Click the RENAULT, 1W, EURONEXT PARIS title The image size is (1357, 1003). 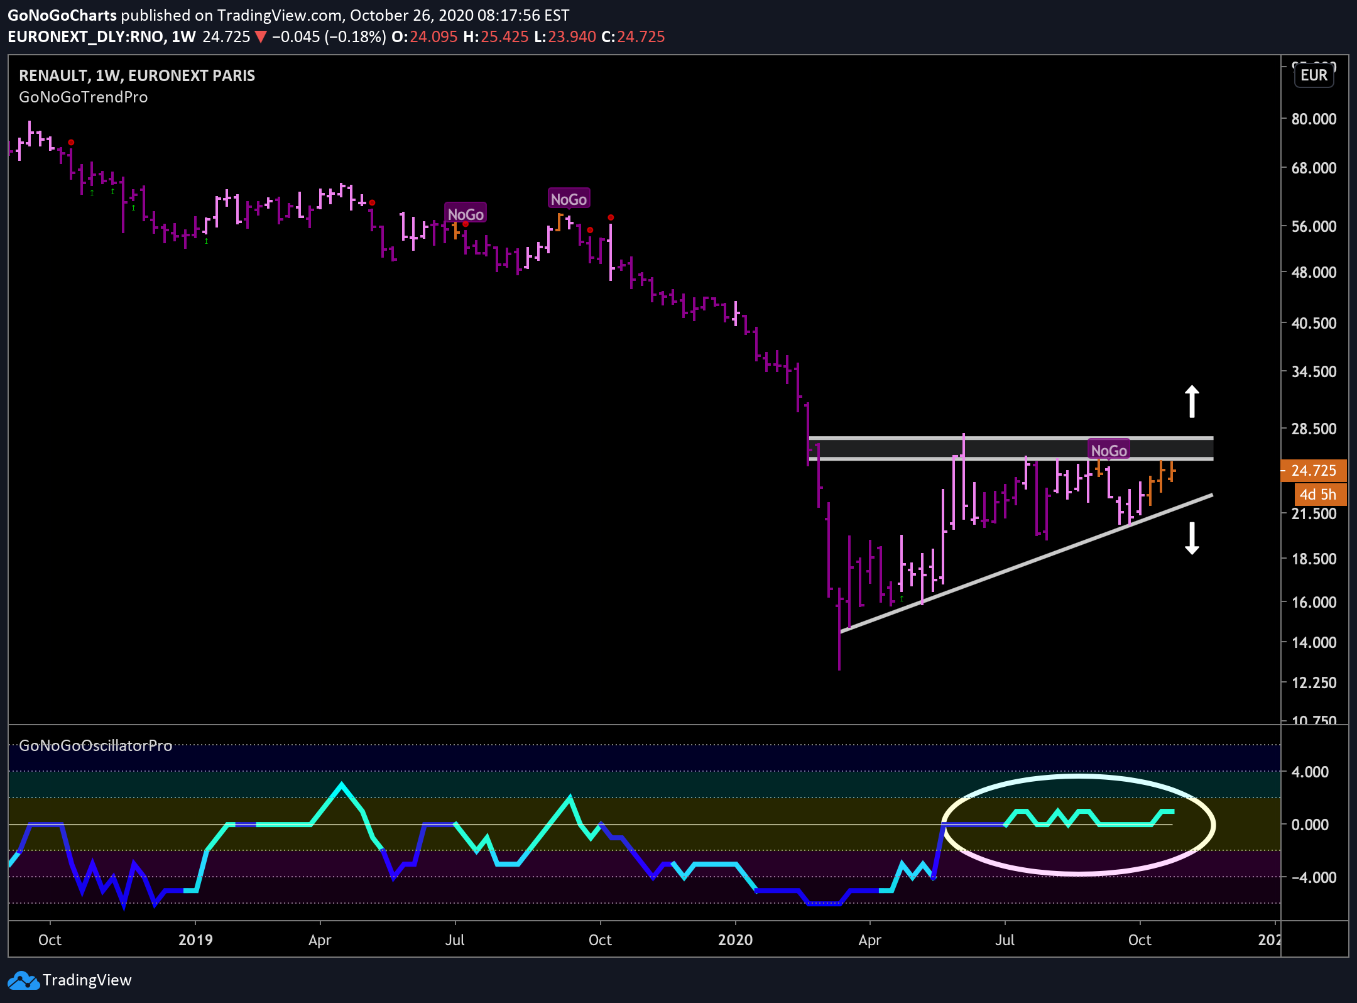[x=137, y=75]
